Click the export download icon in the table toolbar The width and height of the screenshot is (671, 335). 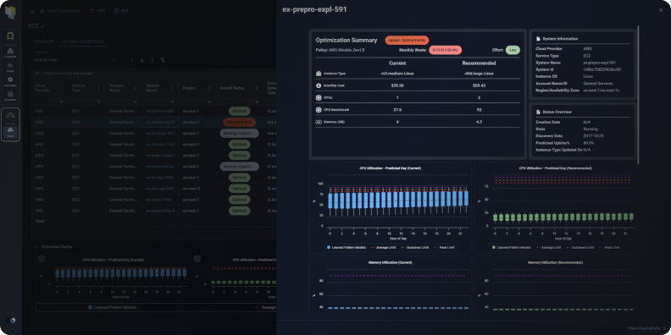tap(141, 60)
